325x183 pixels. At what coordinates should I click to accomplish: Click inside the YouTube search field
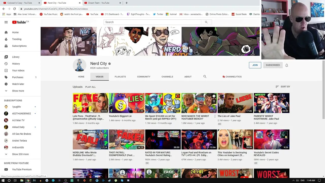pyautogui.click(x=152, y=22)
